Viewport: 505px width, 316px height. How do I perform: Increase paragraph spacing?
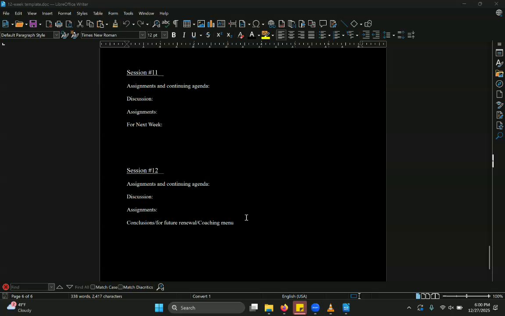click(401, 35)
